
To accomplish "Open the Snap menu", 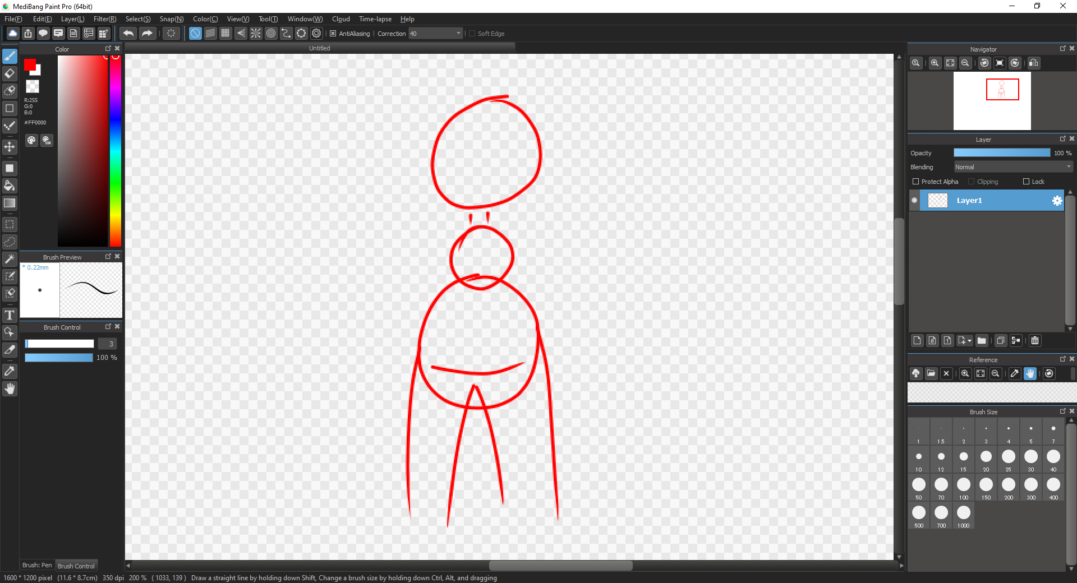I will (172, 19).
